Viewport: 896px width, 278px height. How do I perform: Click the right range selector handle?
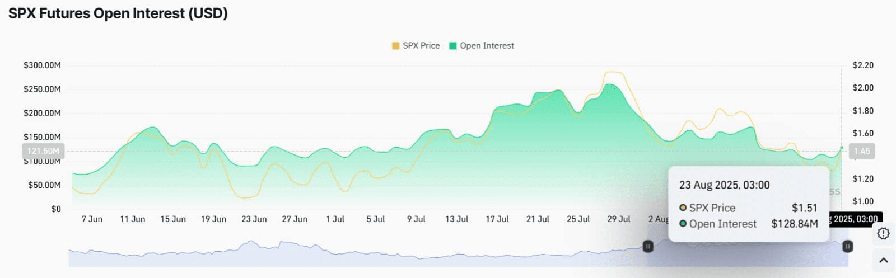[x=848, y=246]
